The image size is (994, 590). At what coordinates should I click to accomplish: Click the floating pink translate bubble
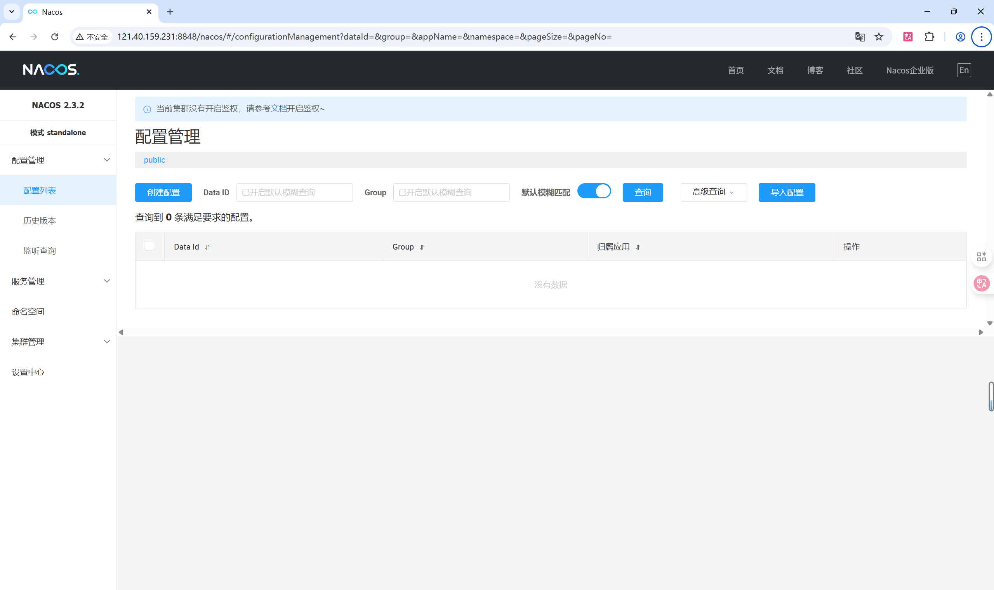tap(981, 283)
